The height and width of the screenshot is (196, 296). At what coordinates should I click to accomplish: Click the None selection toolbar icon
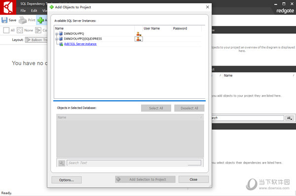coord(20,30)
